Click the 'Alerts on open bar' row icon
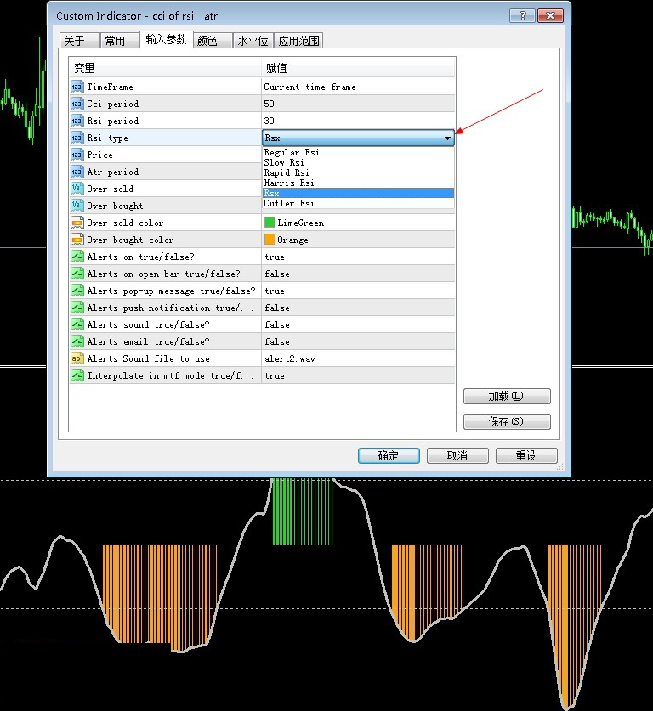The height and width of the screenshot is (711, 653). [x=77, y=274]
